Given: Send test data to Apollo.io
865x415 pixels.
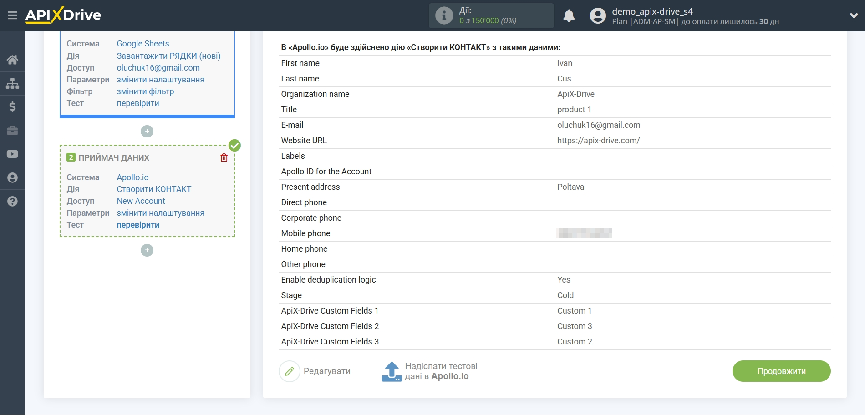Looking at the screenshot, I should click(430, 371).
